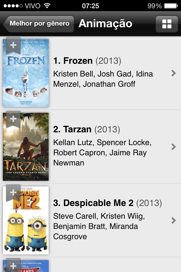Image resolution: width=181 pixels, height=272 pixels.
Task: Select the '2. Tarzan' title
Action: pos(72,129)
